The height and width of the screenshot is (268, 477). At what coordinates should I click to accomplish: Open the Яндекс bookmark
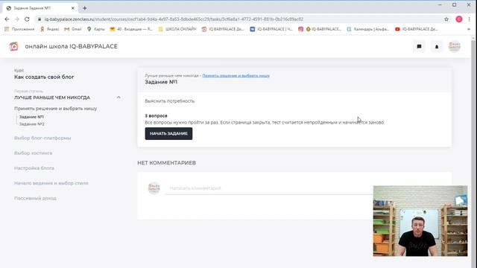pos(50,29)
